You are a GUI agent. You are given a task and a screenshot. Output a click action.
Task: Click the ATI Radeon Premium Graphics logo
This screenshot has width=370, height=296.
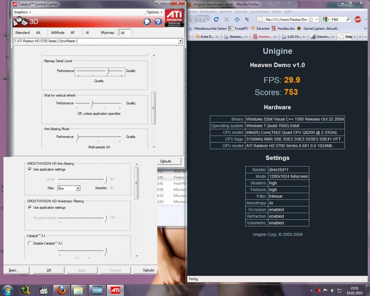tap(174, 18)
